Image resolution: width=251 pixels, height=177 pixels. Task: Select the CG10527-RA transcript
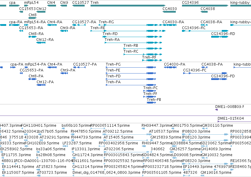(x=79, y=25)
